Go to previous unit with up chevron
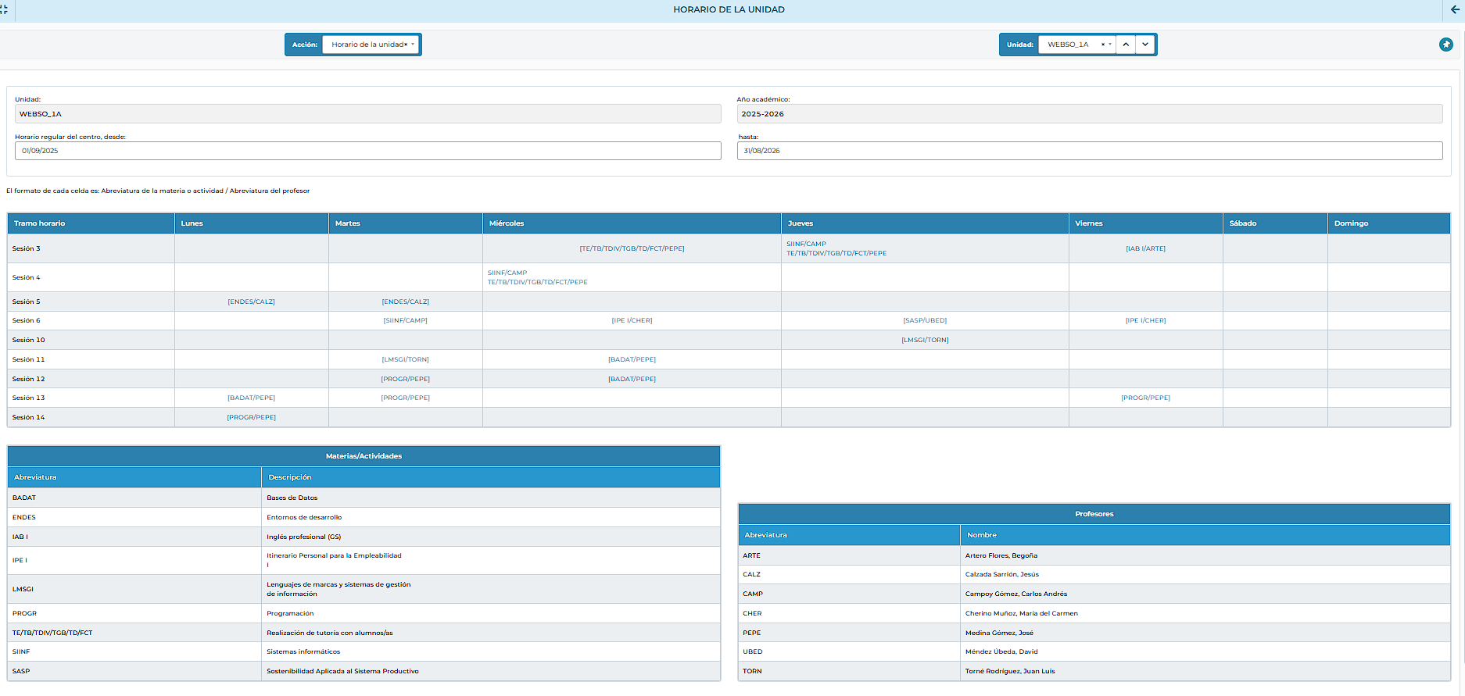Viewport: 1465px width, 696px height. click(1125, 45)
